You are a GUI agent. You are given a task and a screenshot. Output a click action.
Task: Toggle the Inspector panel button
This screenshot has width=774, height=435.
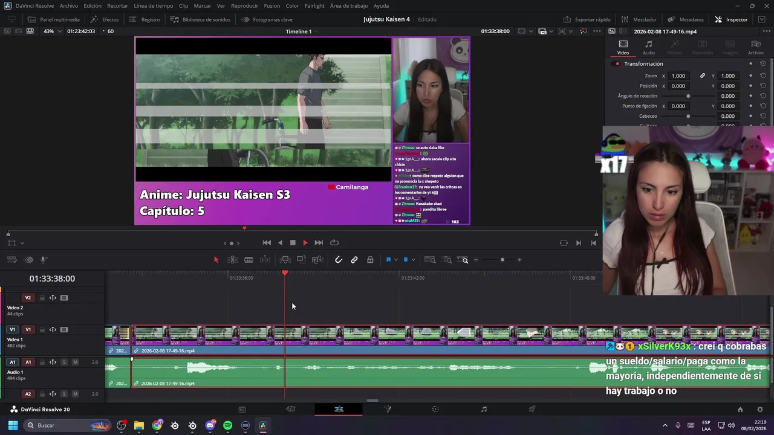[731, 19]
